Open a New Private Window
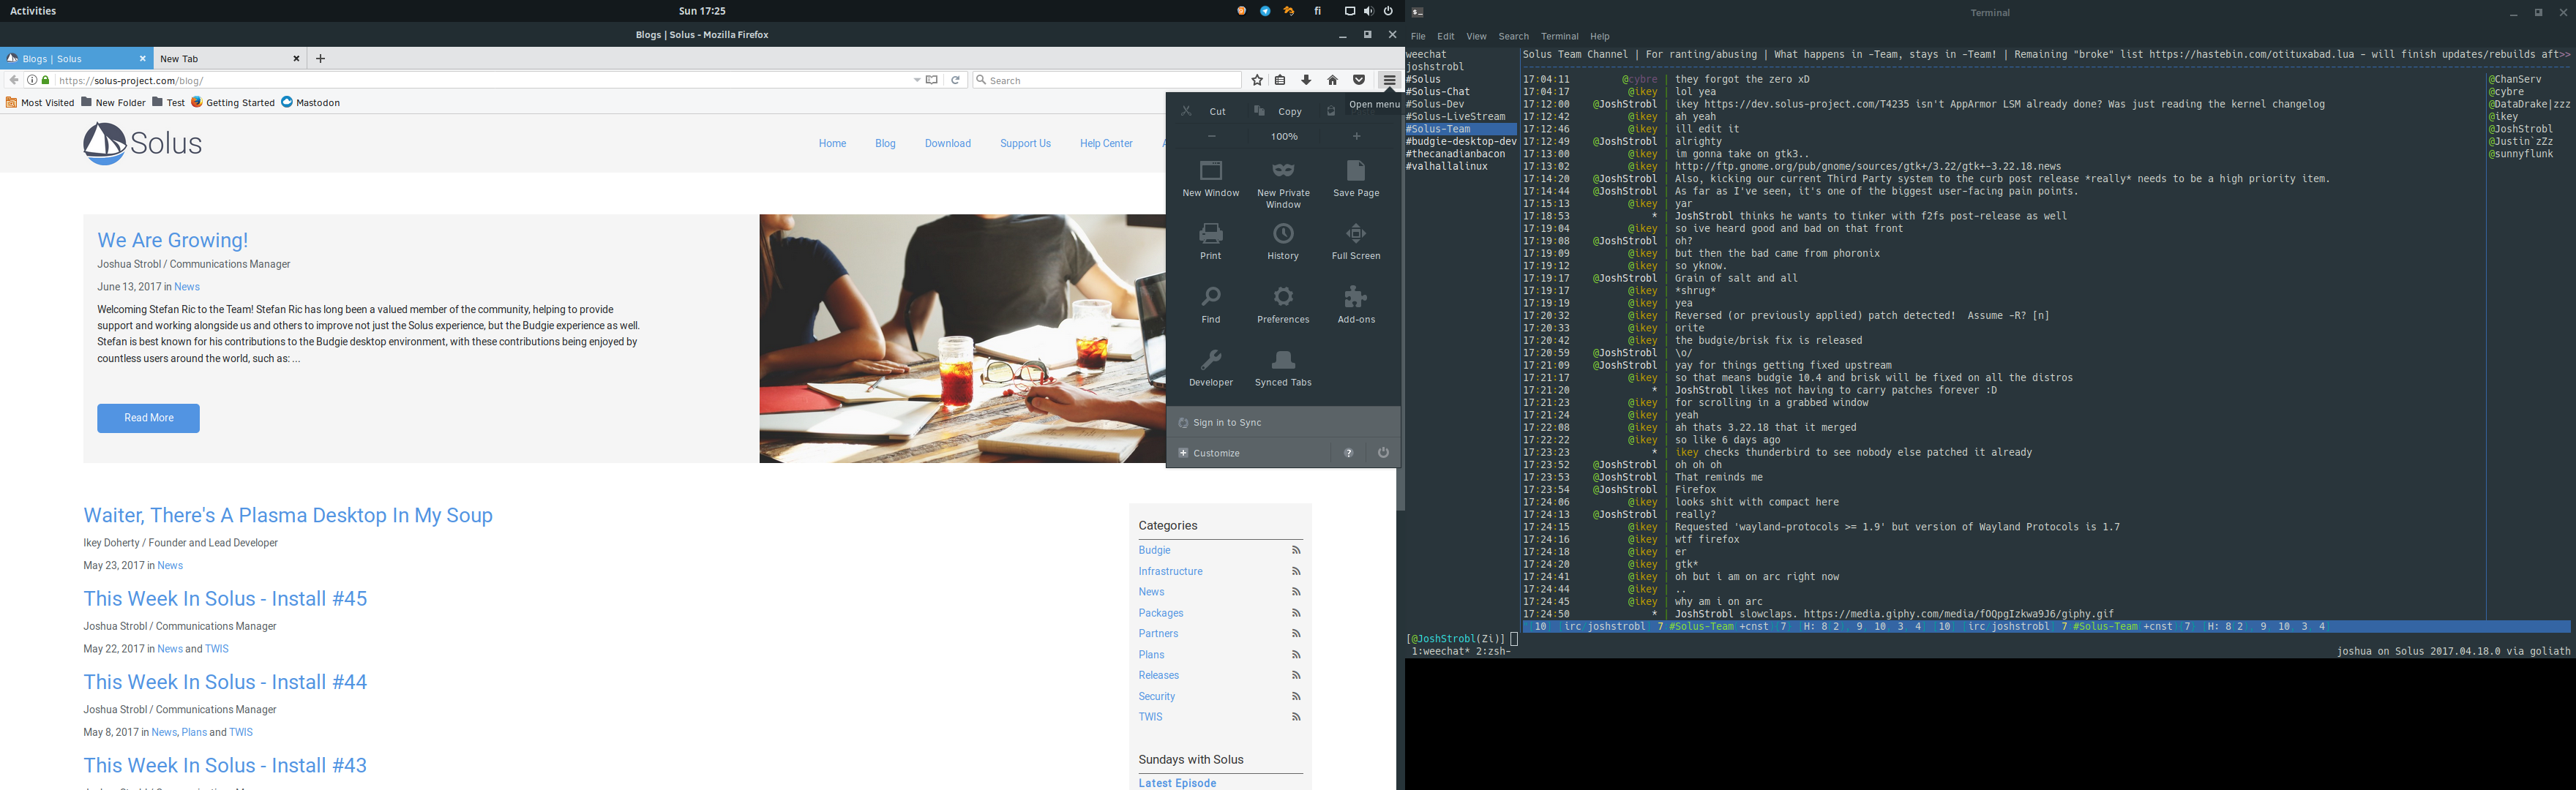 click(1283, 184)
